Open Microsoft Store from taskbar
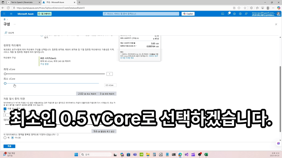 click(x=128, y=154)
